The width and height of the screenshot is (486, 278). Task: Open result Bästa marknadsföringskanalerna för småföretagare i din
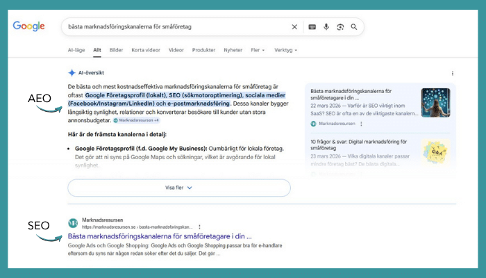point(160,236)
